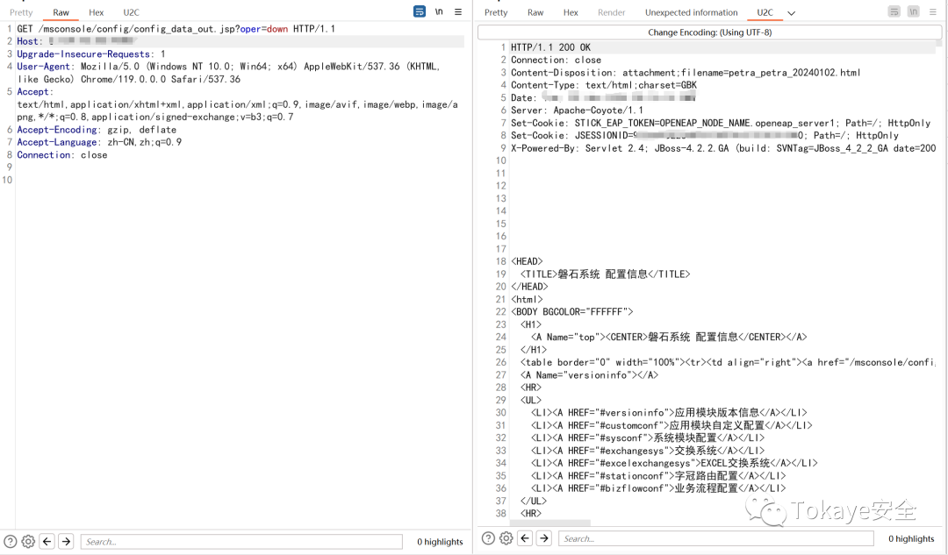
Task: Go to next match in response search
Action: 545,538
